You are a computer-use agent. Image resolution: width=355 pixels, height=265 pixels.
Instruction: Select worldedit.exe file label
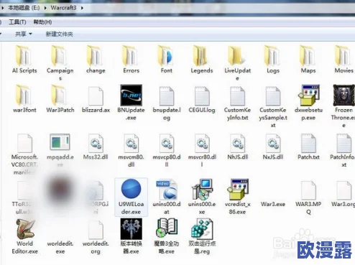(60, 247)
